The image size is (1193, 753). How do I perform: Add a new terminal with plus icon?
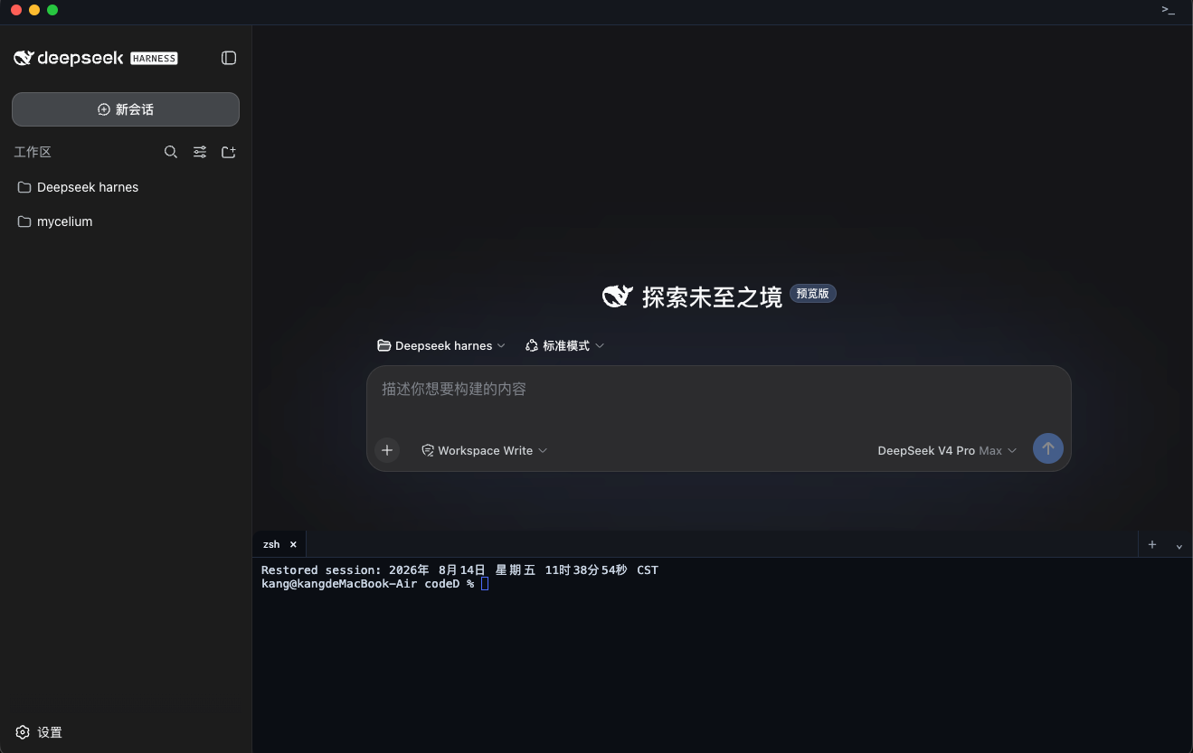point(1152,544)
